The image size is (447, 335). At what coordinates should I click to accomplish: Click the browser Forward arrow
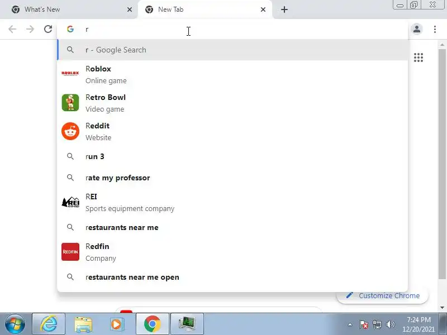[30, 29]
